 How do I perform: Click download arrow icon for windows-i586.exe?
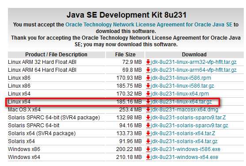pos(148,149)
